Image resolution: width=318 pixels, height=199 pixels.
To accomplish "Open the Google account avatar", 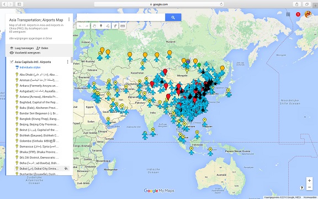I will point(308,14).
